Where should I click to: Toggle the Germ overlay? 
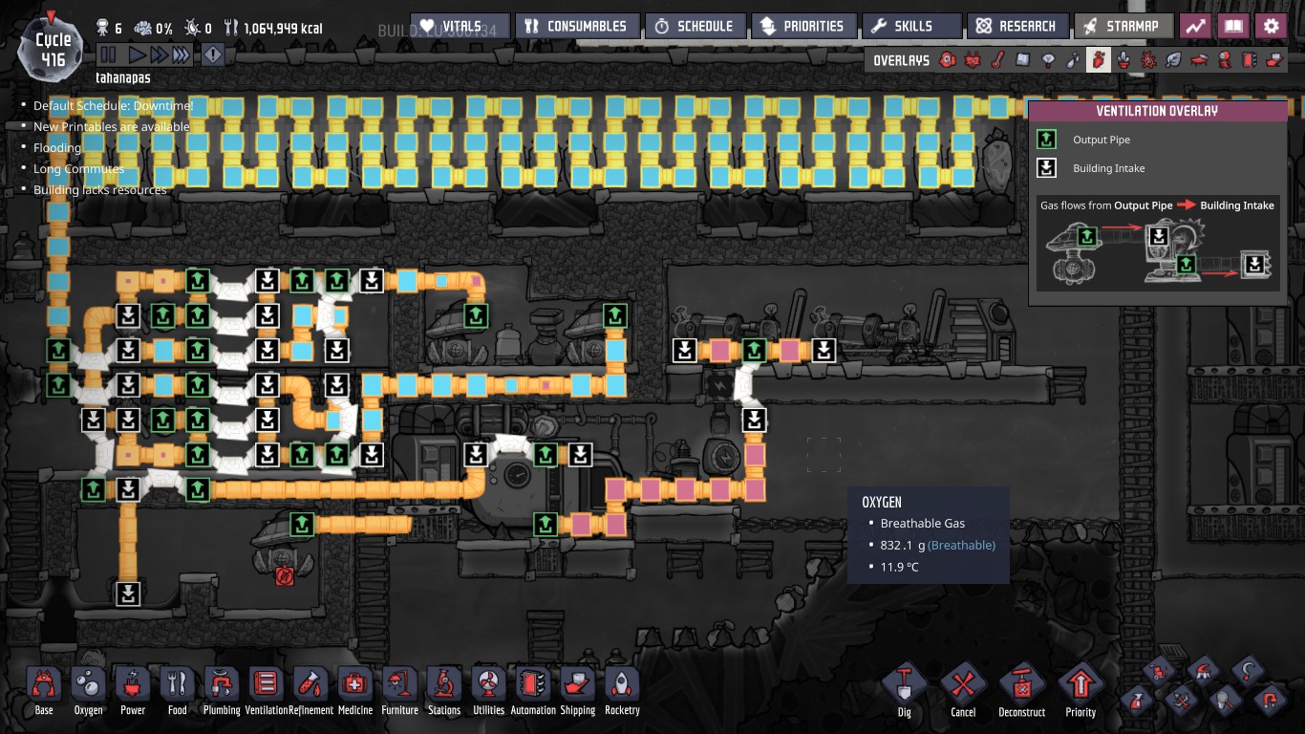click(1148, 60)
